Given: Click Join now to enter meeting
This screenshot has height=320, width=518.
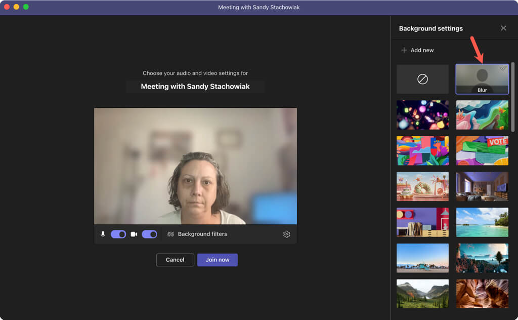Looking at the screenshot, I should (x=217, y=260).
